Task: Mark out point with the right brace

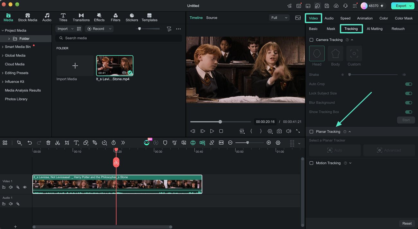Action: click(x=261, y=131)
